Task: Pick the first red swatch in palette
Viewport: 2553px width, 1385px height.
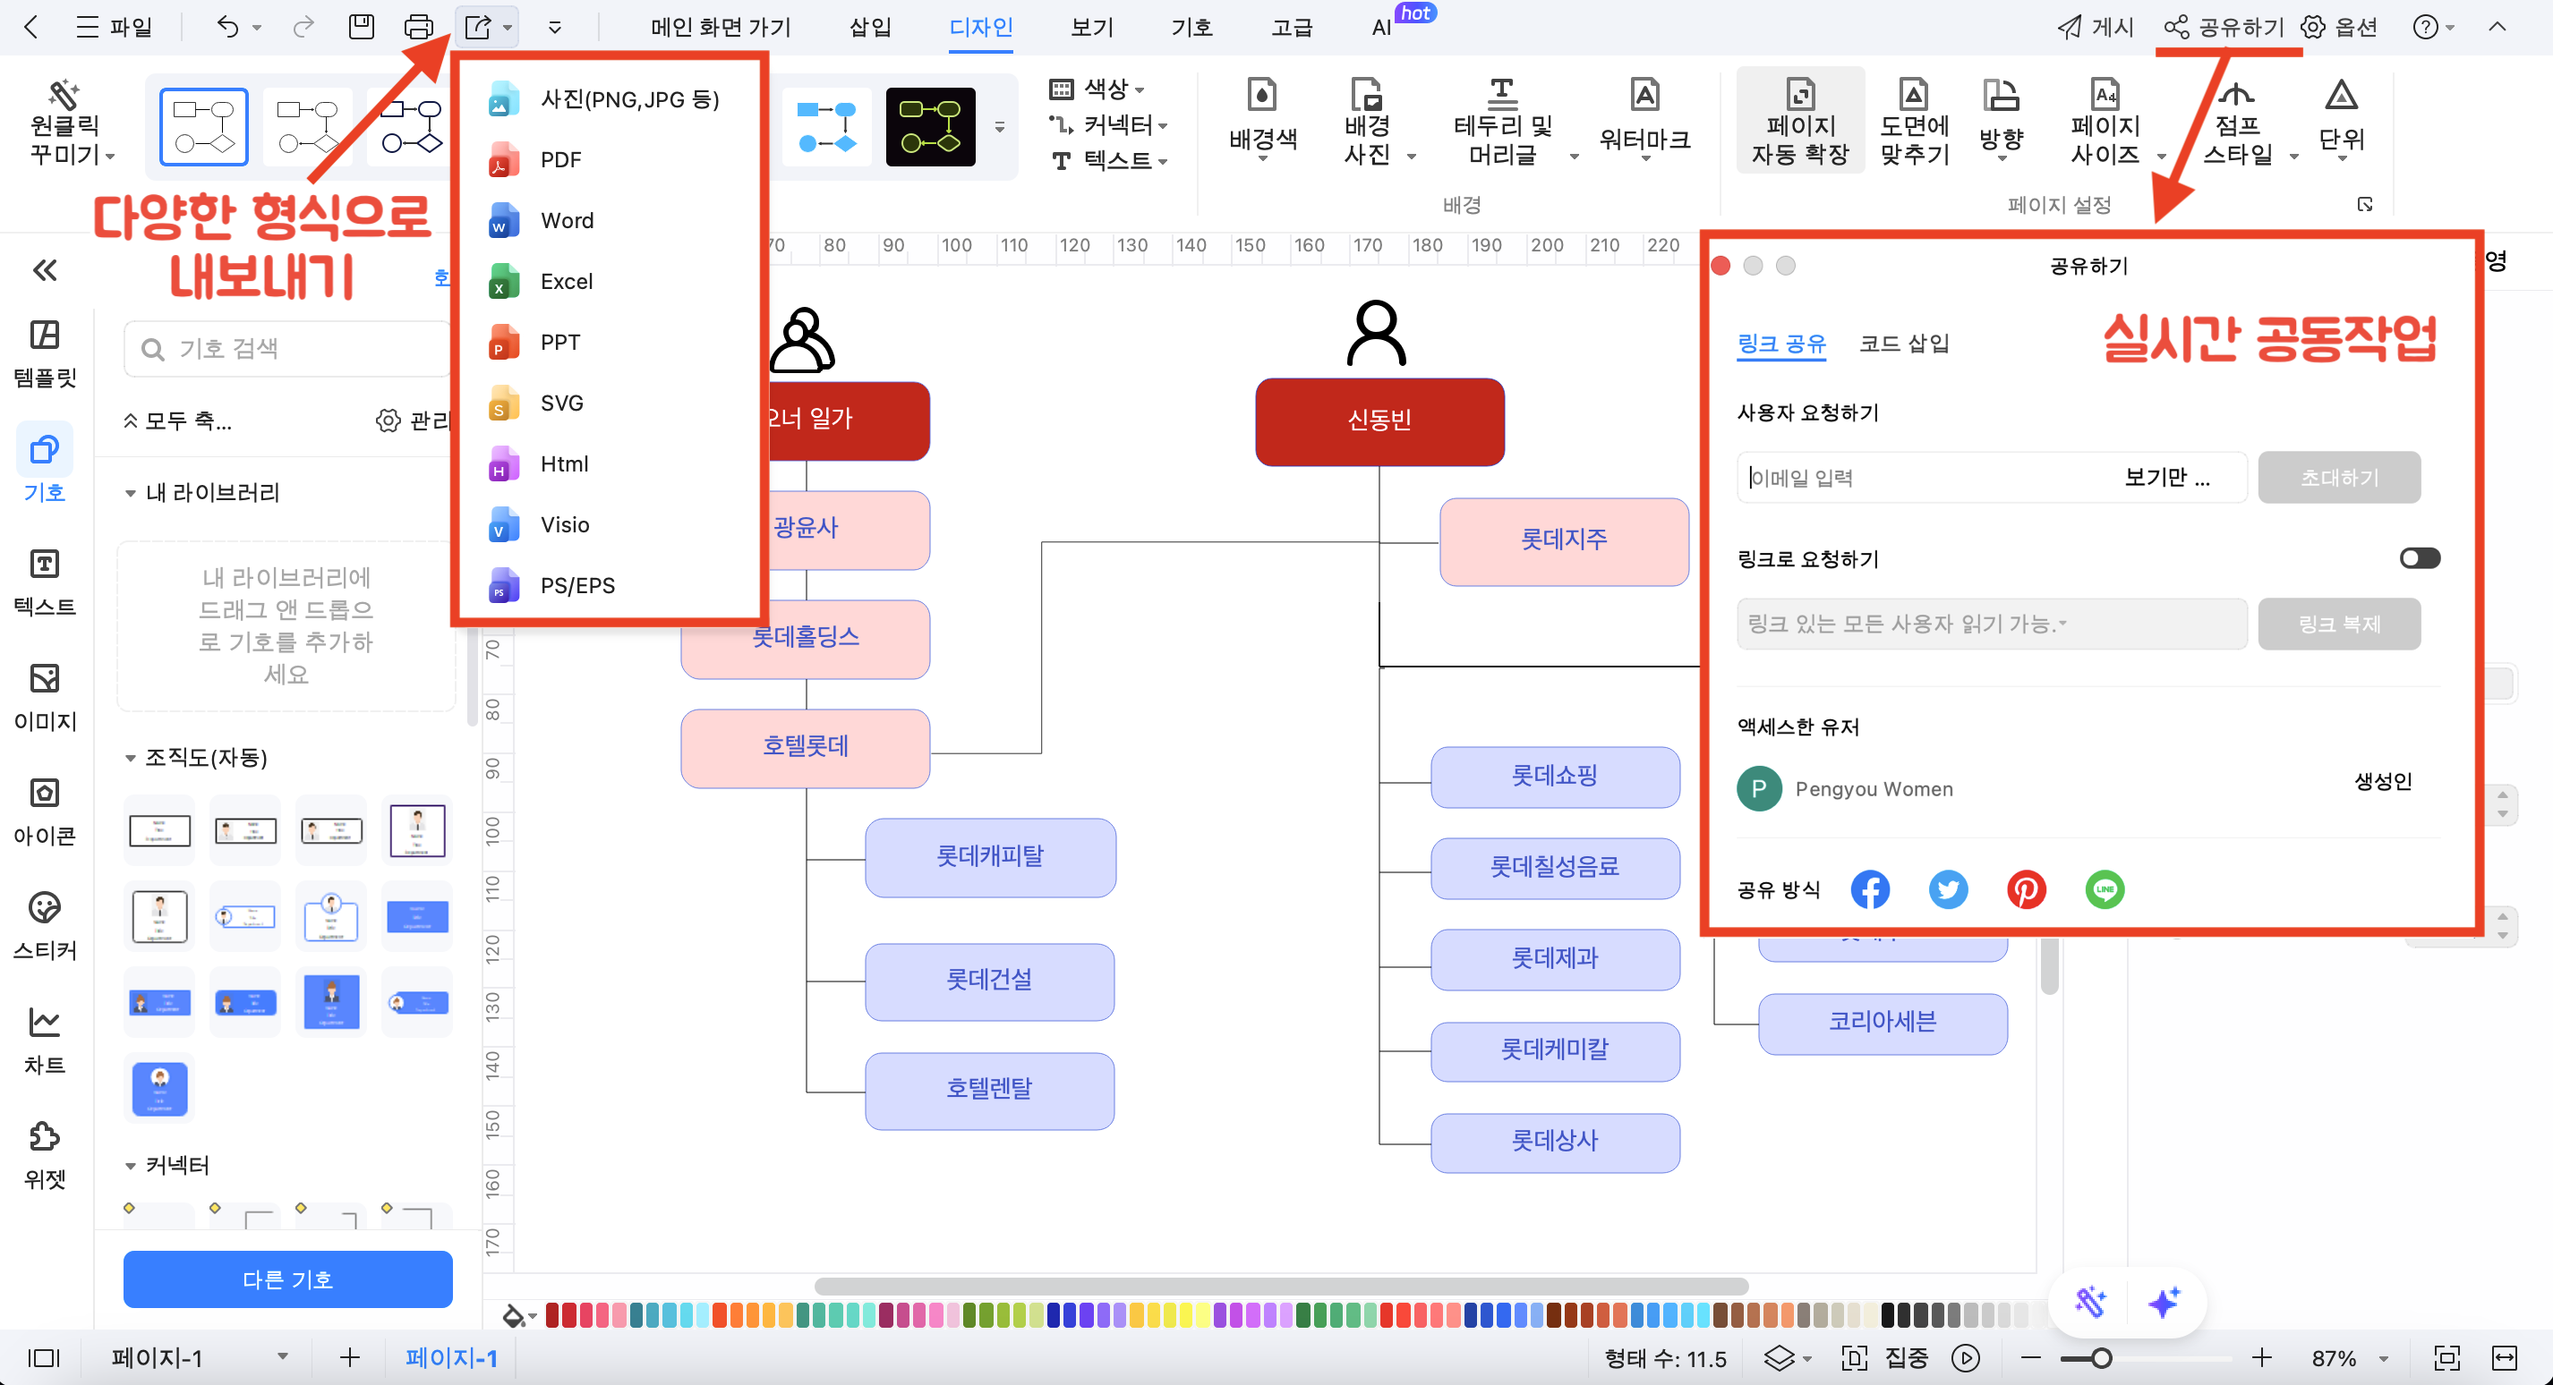Action: [552, 1315]
